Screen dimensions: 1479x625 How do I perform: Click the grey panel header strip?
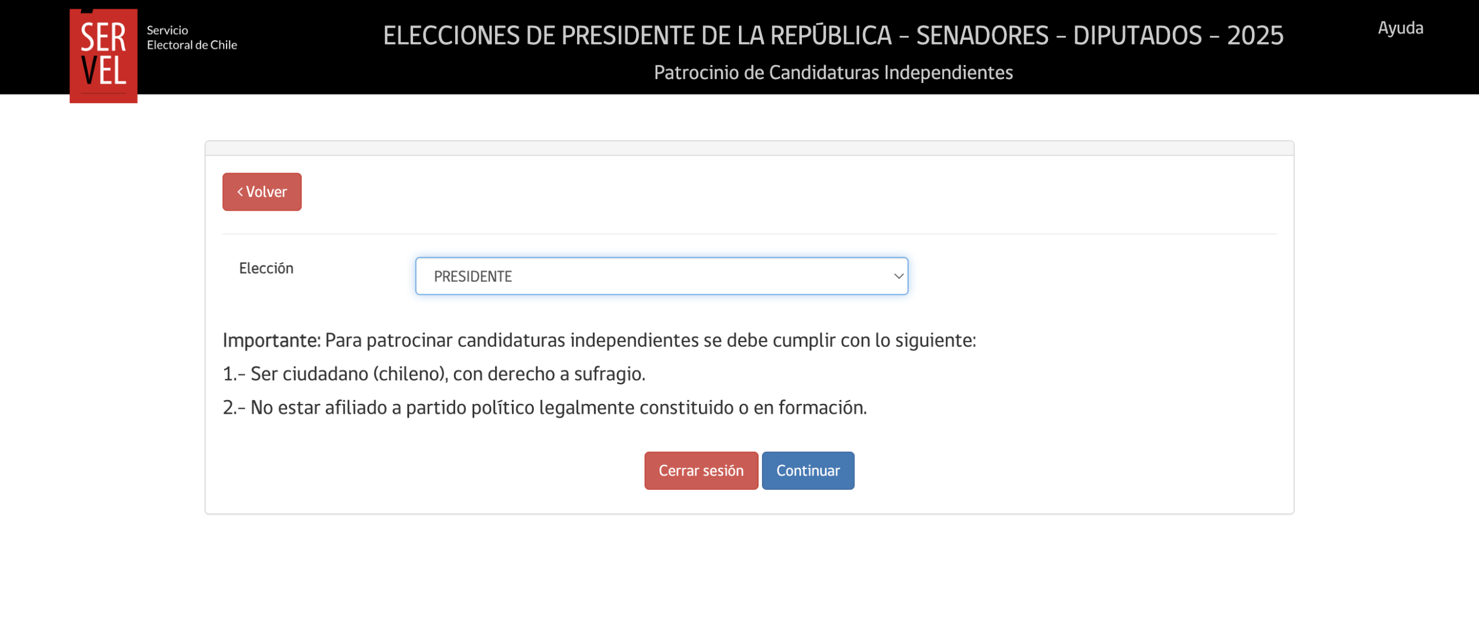click(x=749, y=148)
